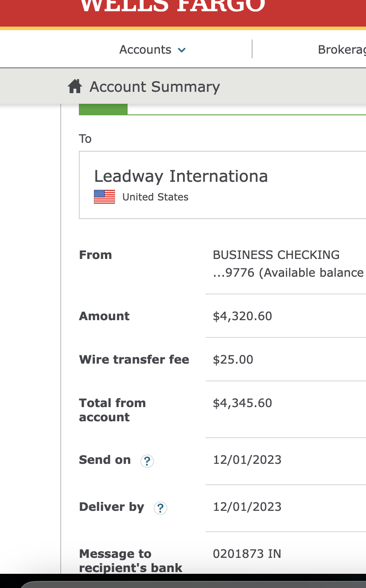
Task: Open the Send on help question mark
Action: coord(147,461)
